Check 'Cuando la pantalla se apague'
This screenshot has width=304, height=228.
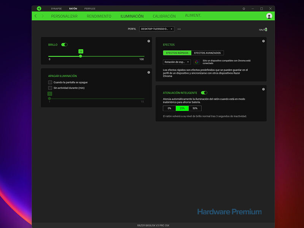point(50,82)
